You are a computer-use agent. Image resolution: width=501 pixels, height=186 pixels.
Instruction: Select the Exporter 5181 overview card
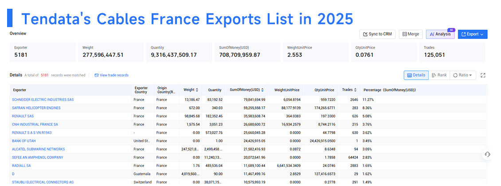[x=43, y=52]
